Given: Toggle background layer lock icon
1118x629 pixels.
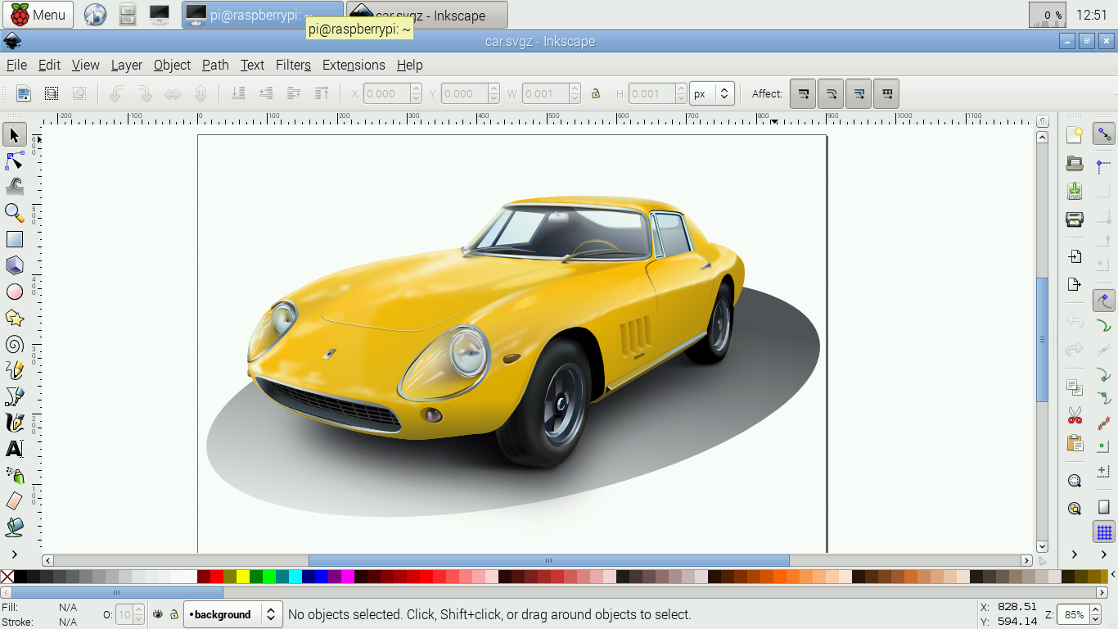Looking at the screenshot, I should tap(174, 614).
